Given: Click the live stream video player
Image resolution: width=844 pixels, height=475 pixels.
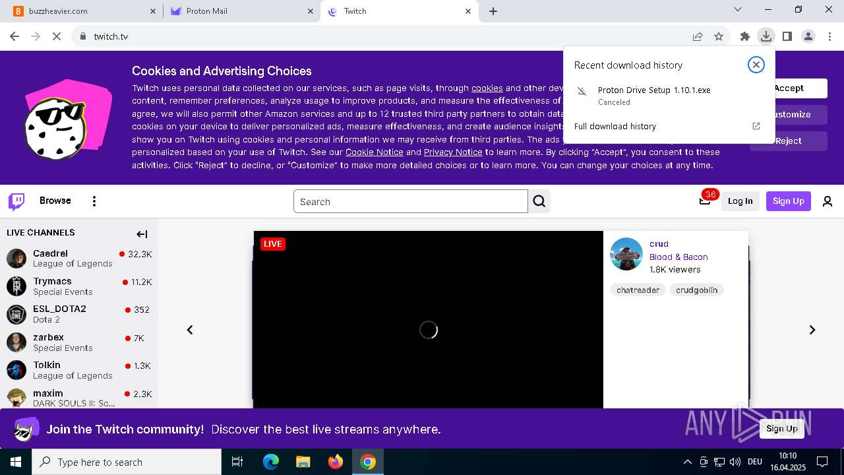Looking at the screenshot, I should pos(429,320).
